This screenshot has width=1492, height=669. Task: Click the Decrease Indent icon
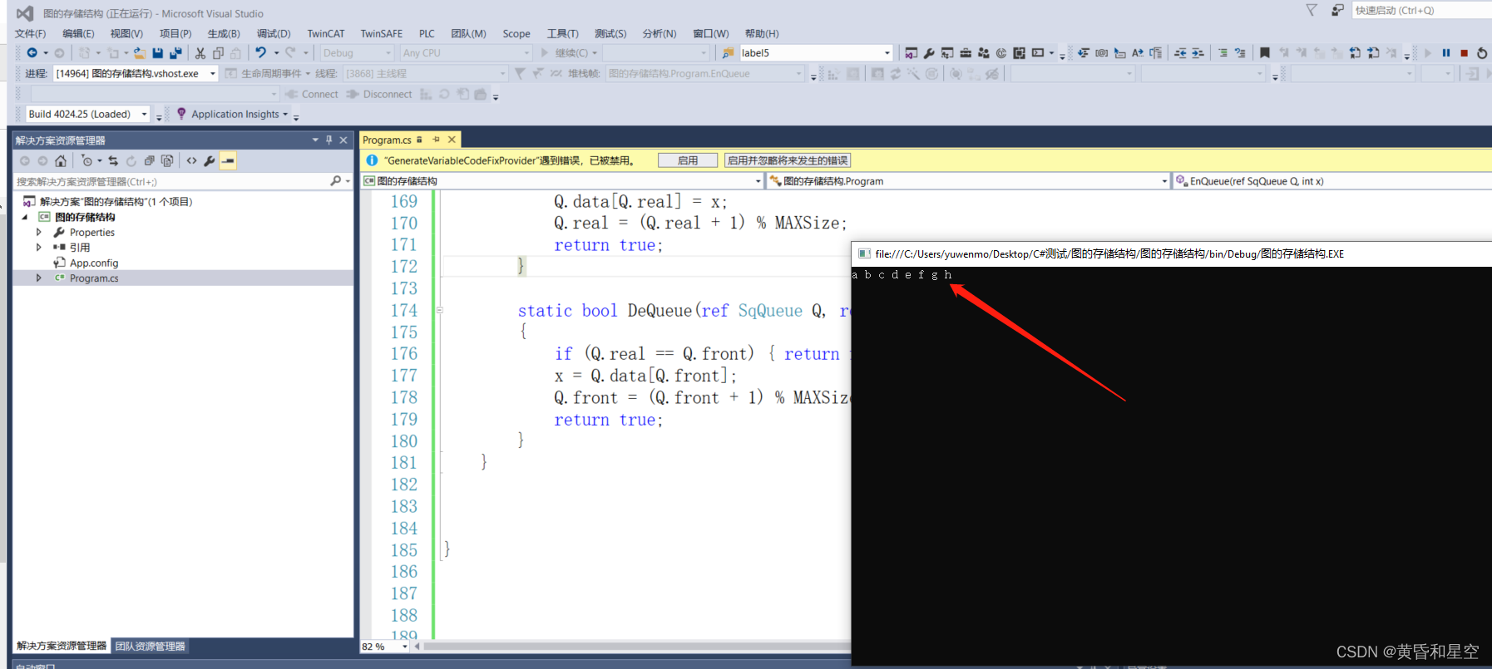(1180, 52)
